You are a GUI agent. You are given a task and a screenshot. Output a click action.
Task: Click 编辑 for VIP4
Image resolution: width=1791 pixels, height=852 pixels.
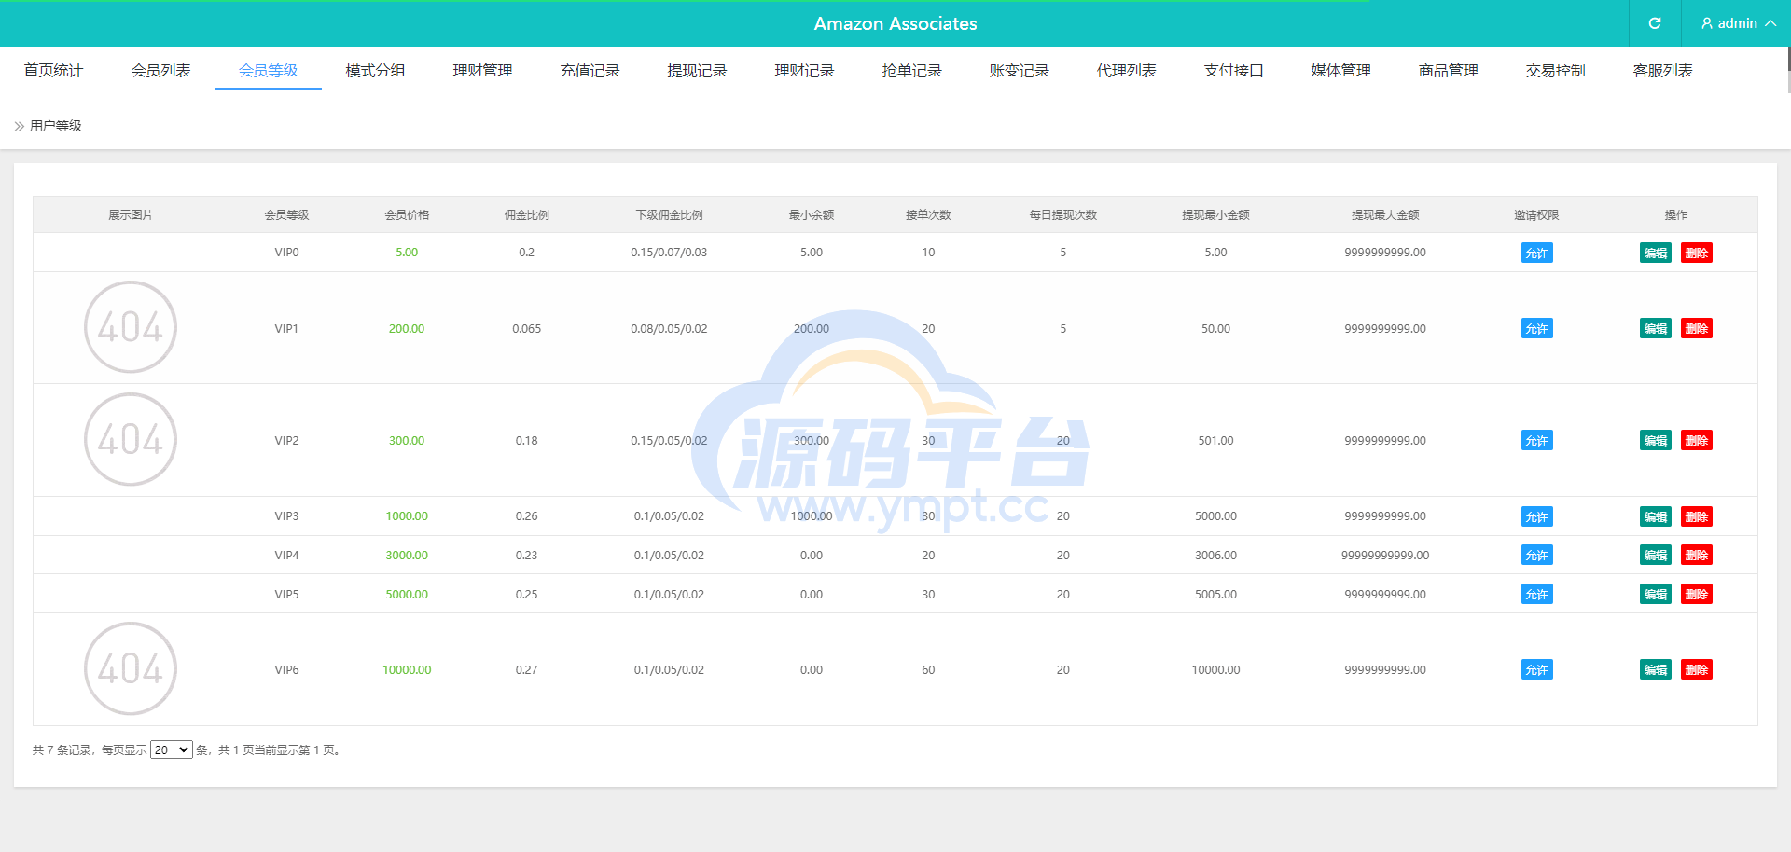tap(1656, 555)
